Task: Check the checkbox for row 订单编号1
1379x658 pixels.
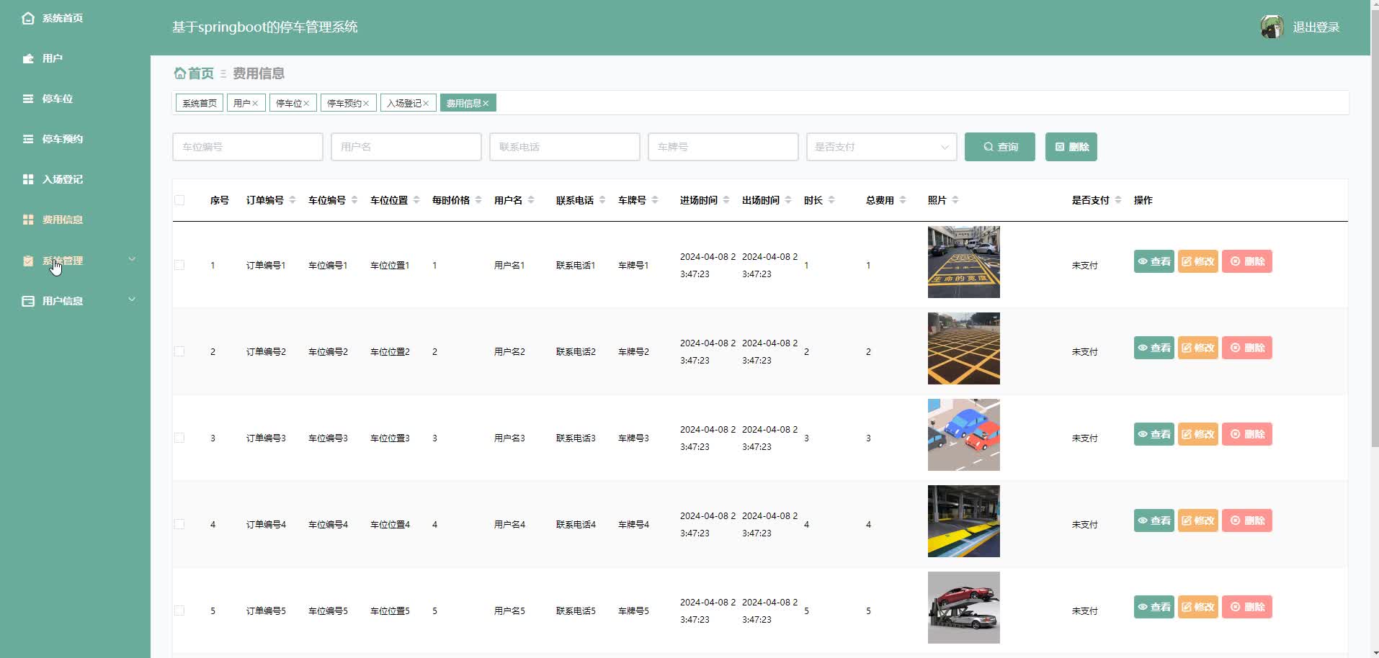Action: (x=179, y=265)
